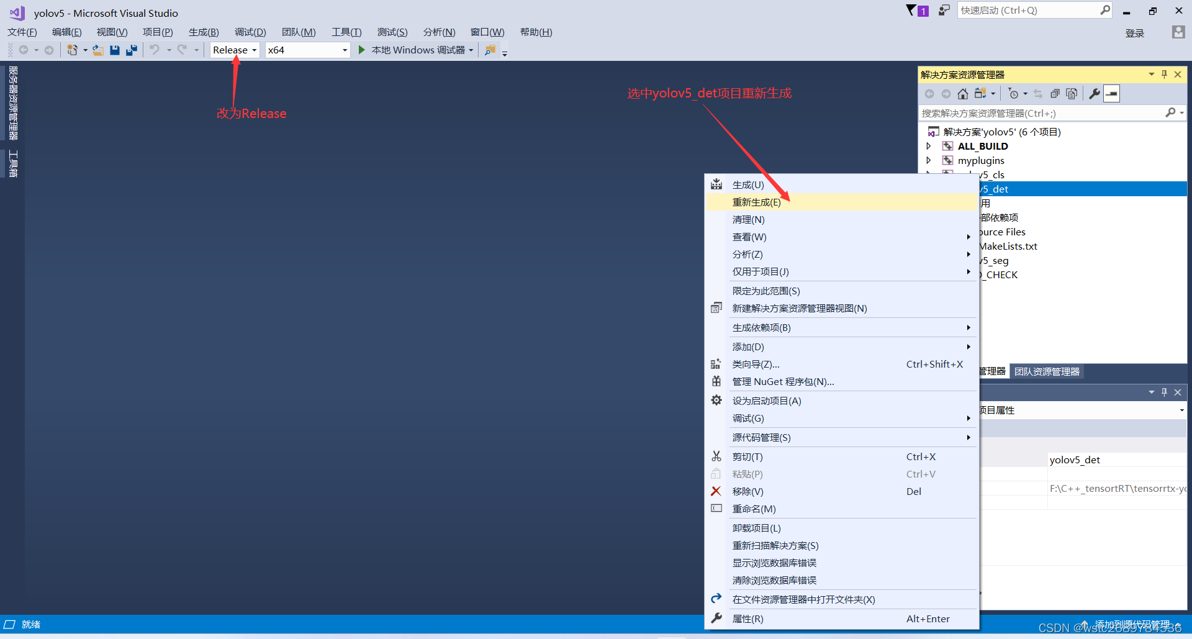Image resolution: width=1192 pixels, height=639 pixels.
Task: Click the Pending Changes Filter clock icon
Action: [1014, 94]
